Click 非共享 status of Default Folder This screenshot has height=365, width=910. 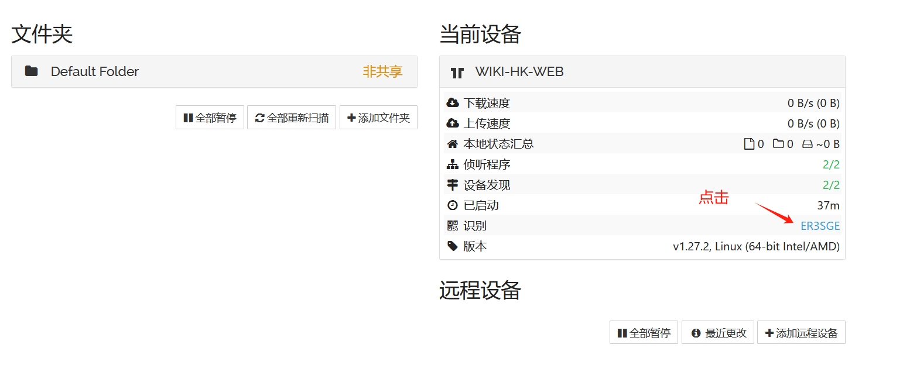click(x=384, y=71)
